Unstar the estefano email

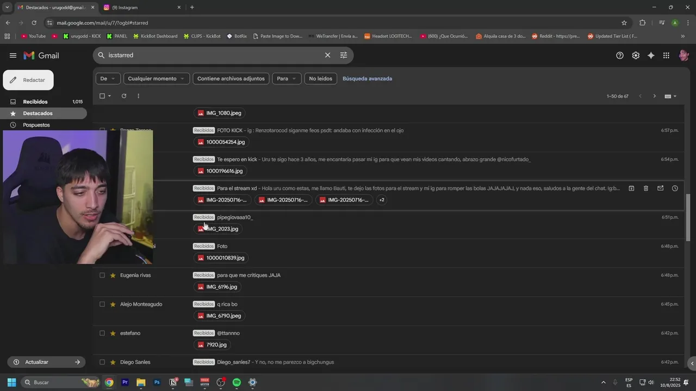click(x=113, y=333)
